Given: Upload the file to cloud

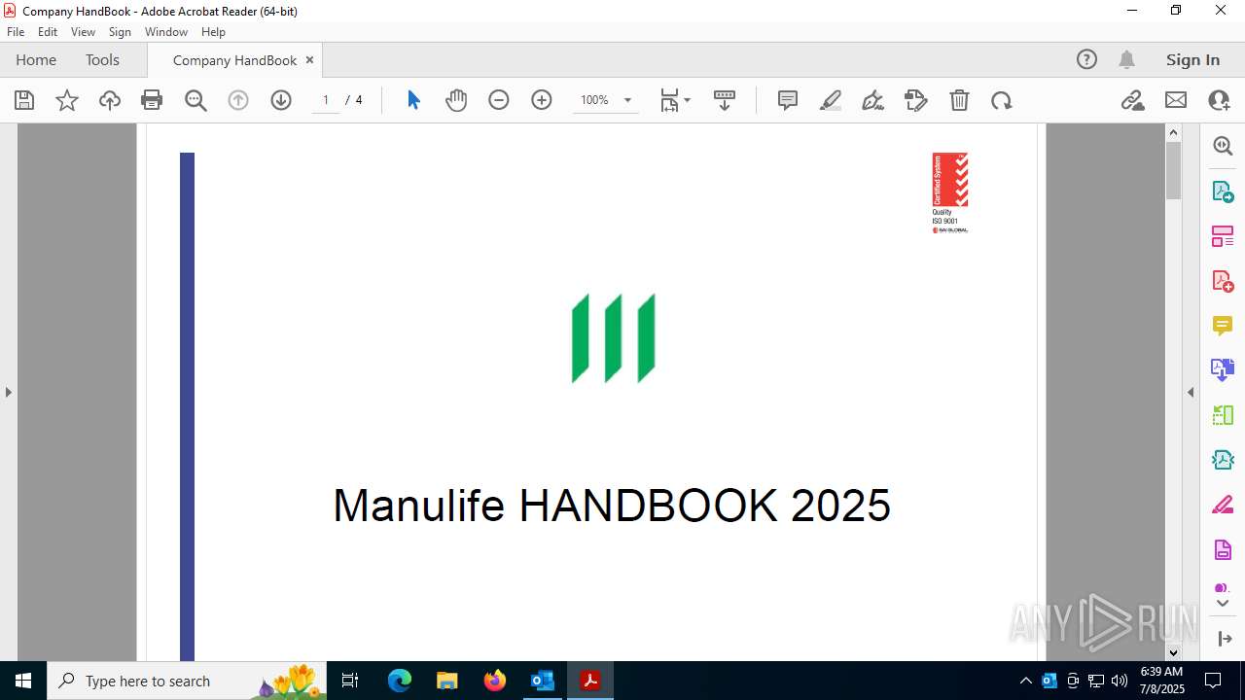Looking at the screenshot, I should click(110, 100).
